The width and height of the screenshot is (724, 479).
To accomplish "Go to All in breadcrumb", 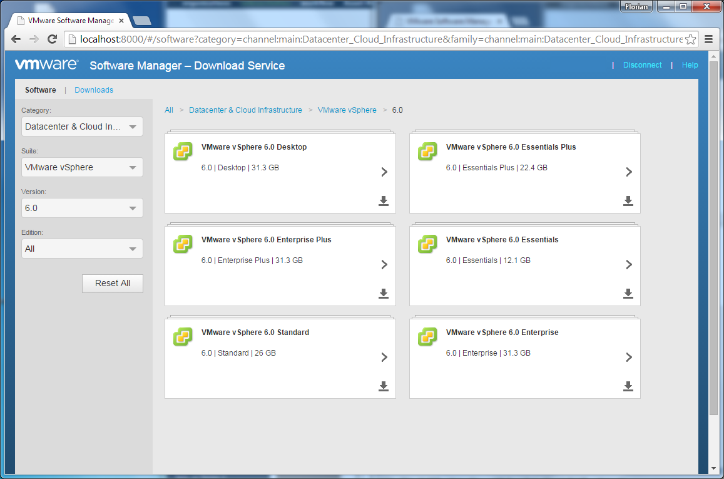I will (x=169, y=110).
